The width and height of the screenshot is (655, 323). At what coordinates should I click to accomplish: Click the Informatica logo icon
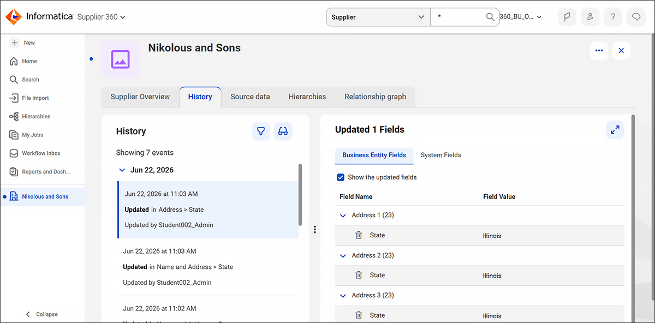tap(14, 17)
